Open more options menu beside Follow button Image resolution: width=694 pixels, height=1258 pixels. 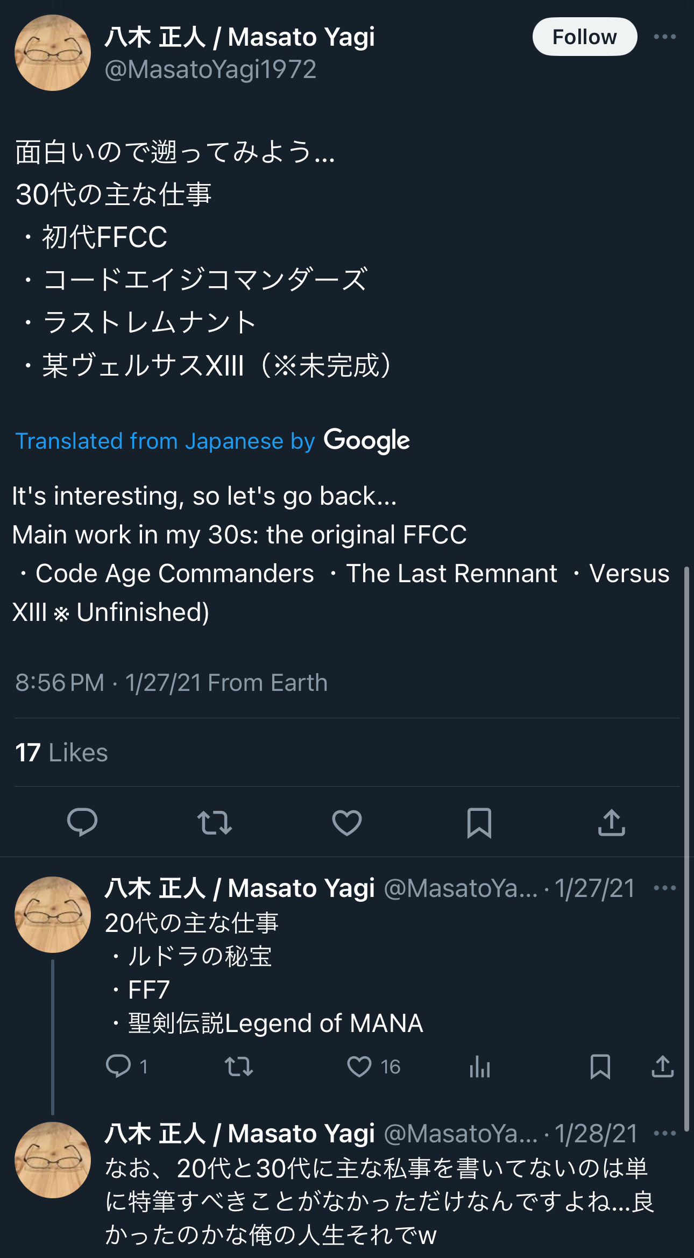click(665, 37)
